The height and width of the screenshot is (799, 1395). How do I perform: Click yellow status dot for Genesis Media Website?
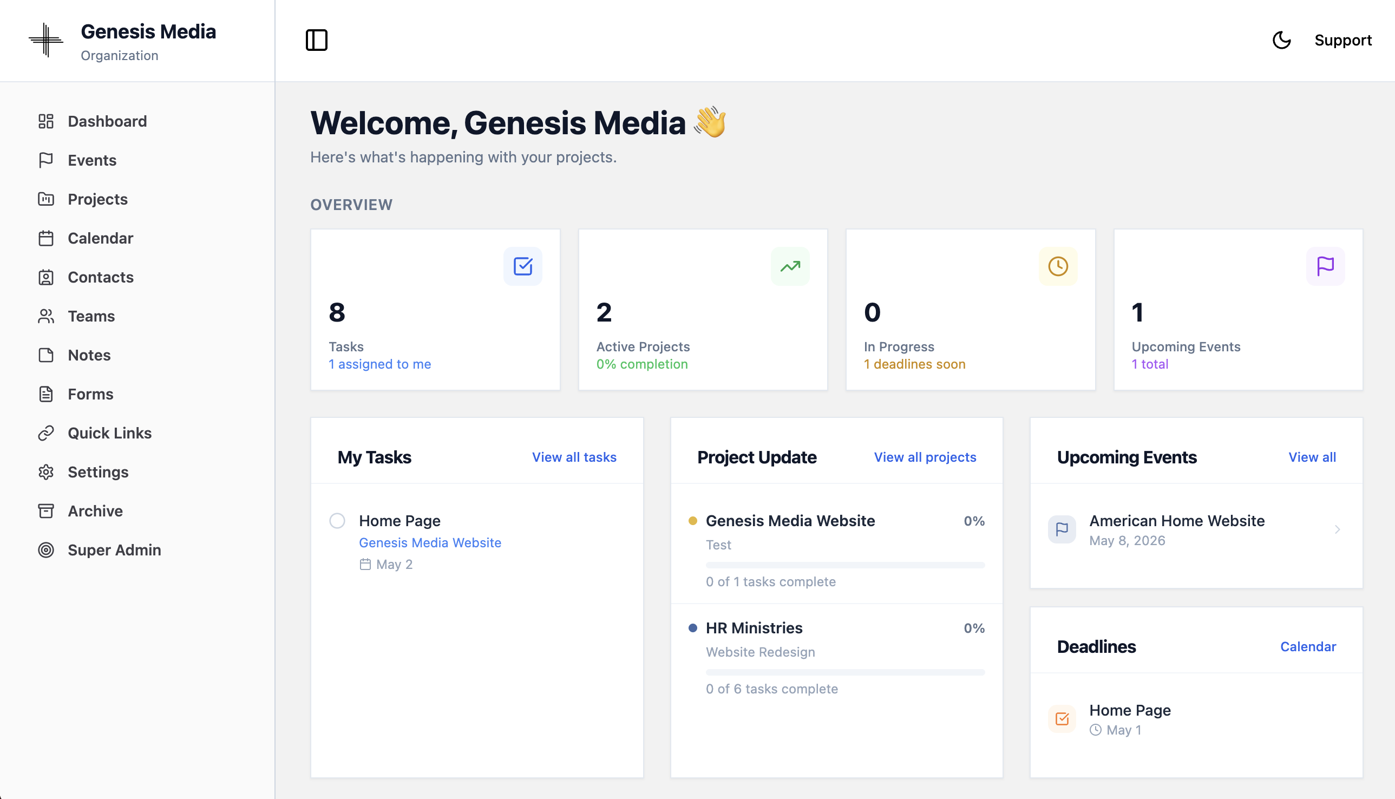[x=692, y=520]
